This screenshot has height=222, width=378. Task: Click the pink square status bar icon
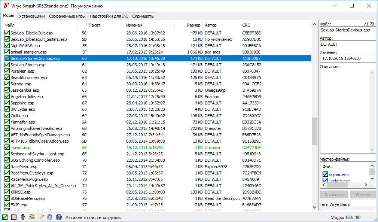click(14, 217)
